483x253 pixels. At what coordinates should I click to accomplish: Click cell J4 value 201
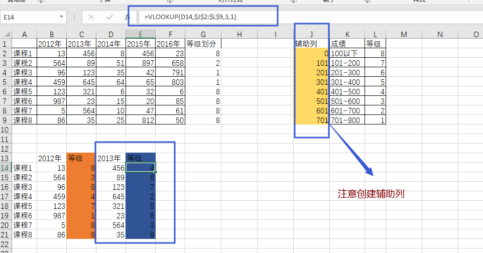tap(311, 72)
